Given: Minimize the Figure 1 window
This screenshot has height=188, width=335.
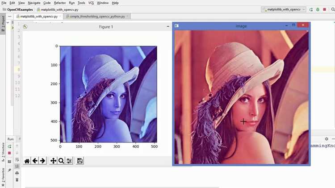Looking at the screenshot, I should coord(168,26).
